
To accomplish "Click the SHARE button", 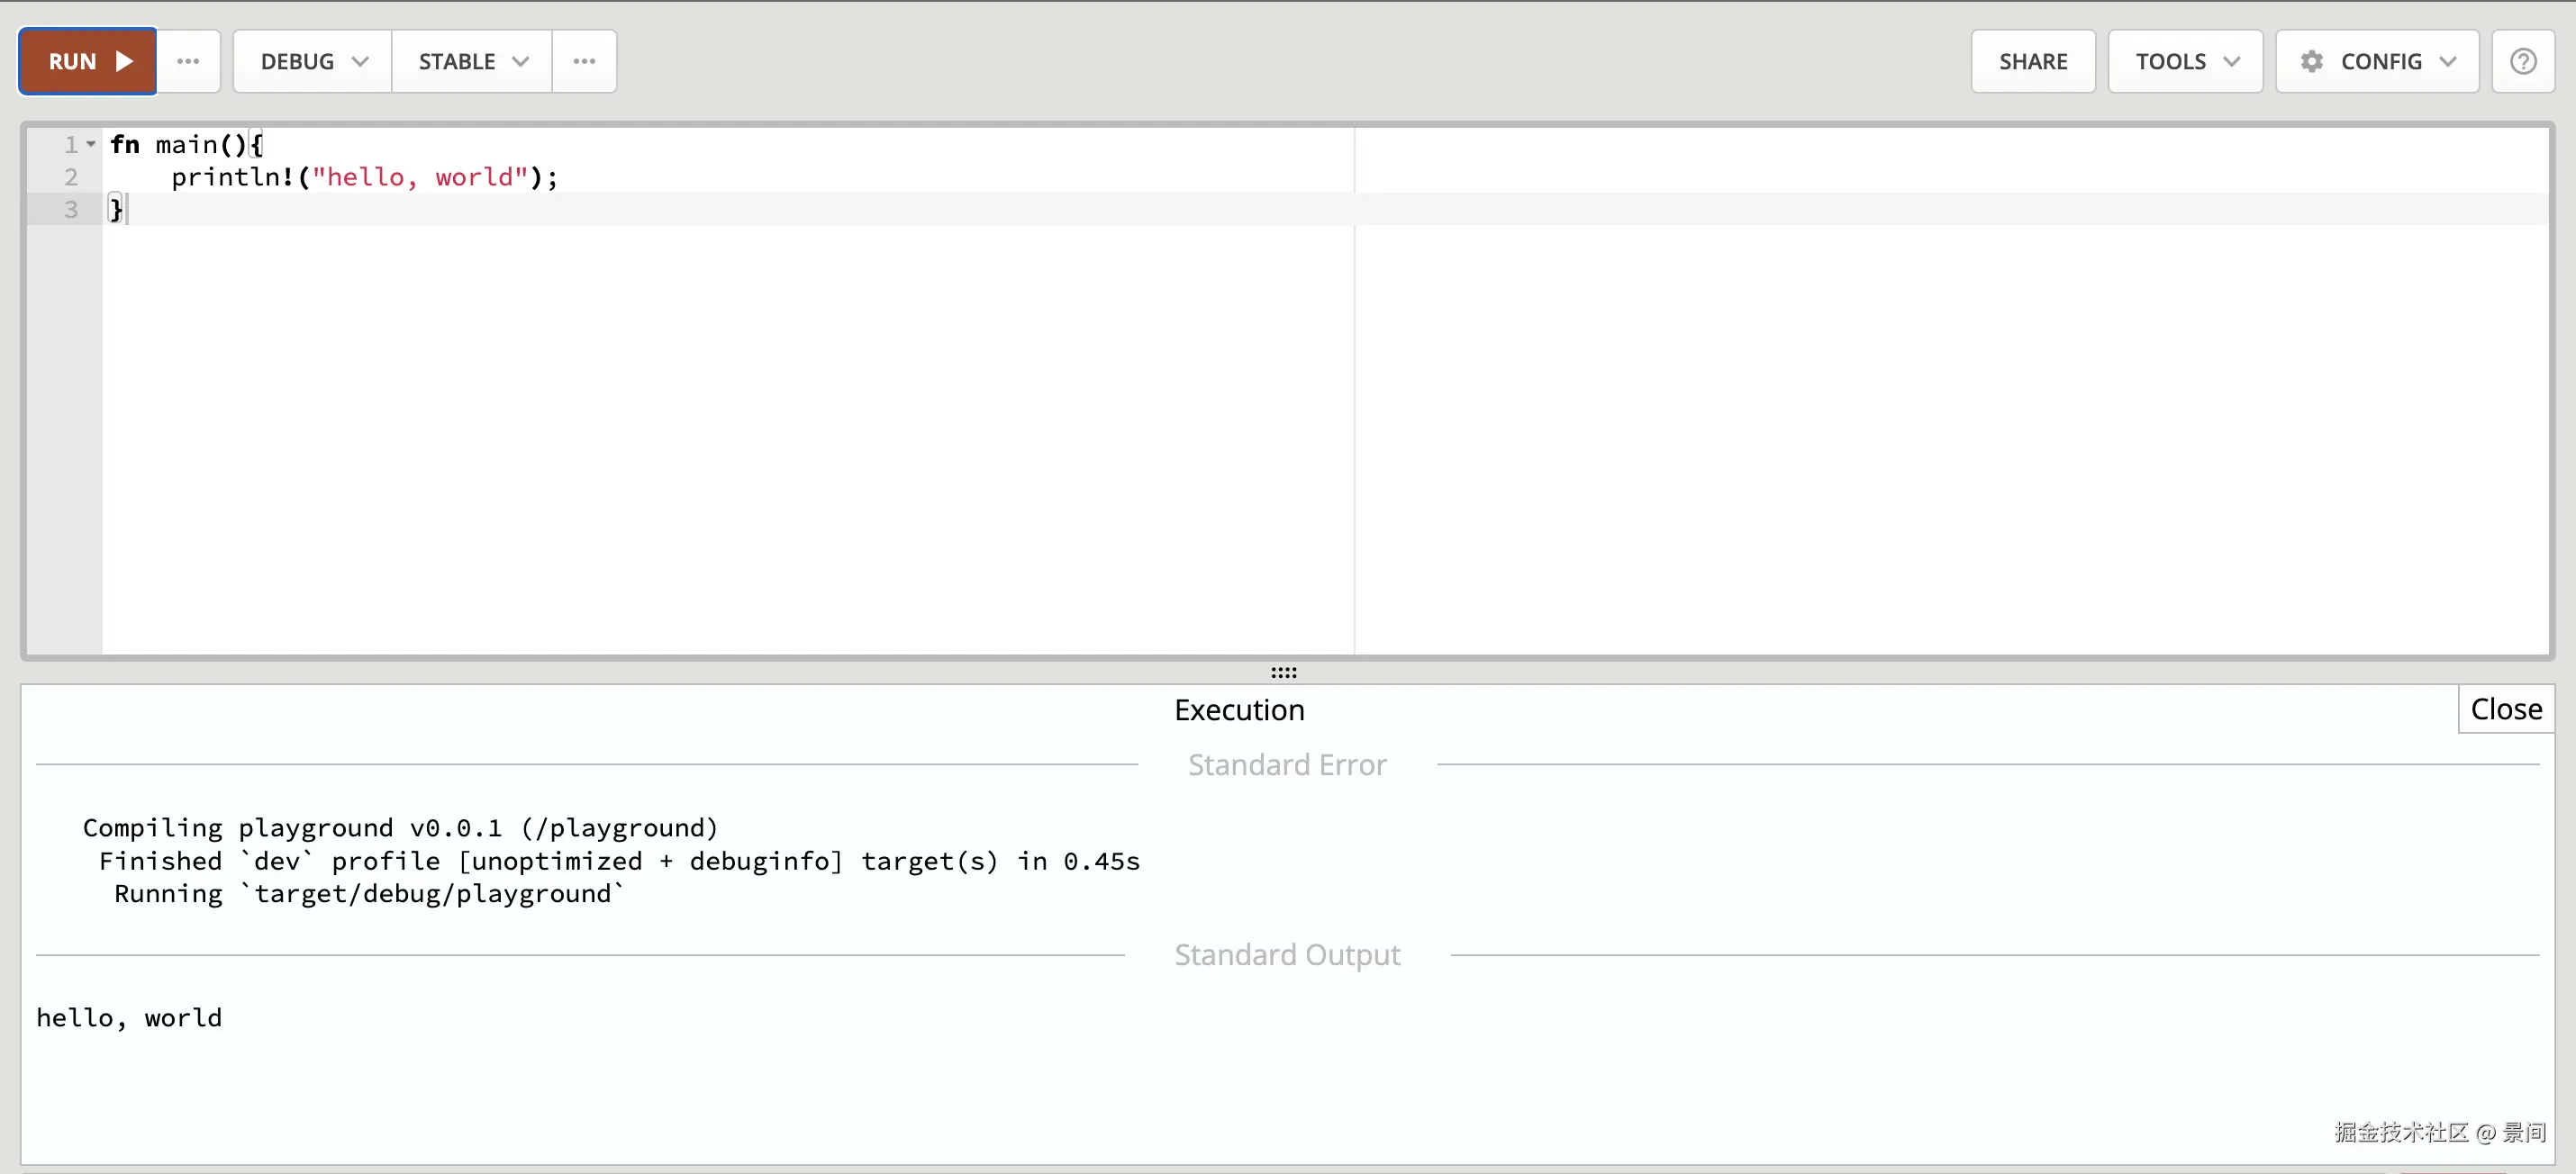I will point(2032,61).
